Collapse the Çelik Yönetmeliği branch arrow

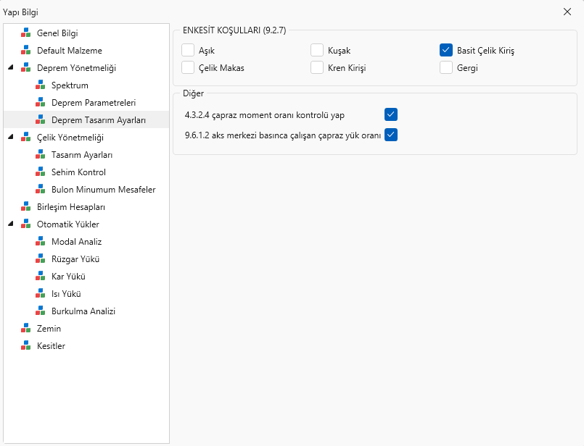coord(11,138)
